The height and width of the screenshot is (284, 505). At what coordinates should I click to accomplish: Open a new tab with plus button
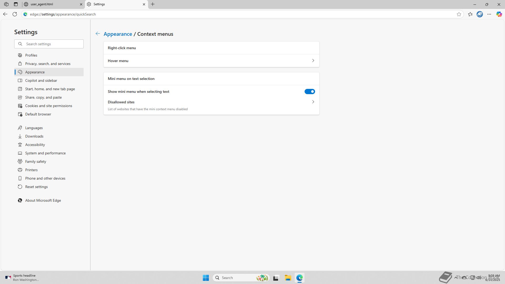[x=153, y=4]
